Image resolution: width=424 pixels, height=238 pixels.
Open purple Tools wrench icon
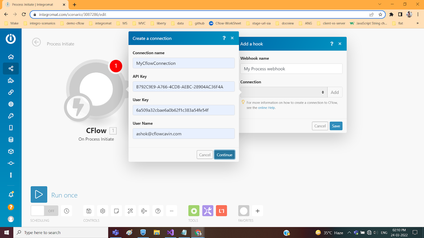(208, 211)
